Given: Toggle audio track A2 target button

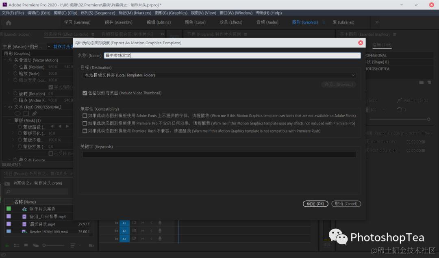Looking at the screenshot, I should (124, 231).
